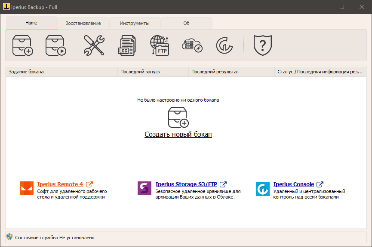This screenshot has height=247, width=372.
Task: Open the Инструменты tab
Action: (x=135, y=23)
